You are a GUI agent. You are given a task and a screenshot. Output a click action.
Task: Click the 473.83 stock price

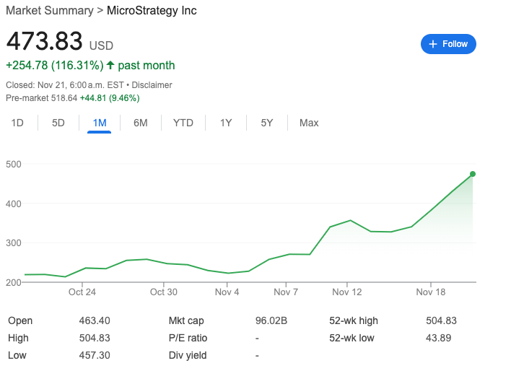[x=44, y=41]
